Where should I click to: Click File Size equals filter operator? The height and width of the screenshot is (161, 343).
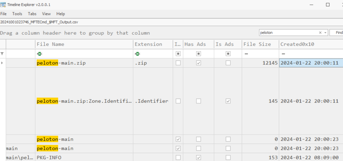[246, 54]
